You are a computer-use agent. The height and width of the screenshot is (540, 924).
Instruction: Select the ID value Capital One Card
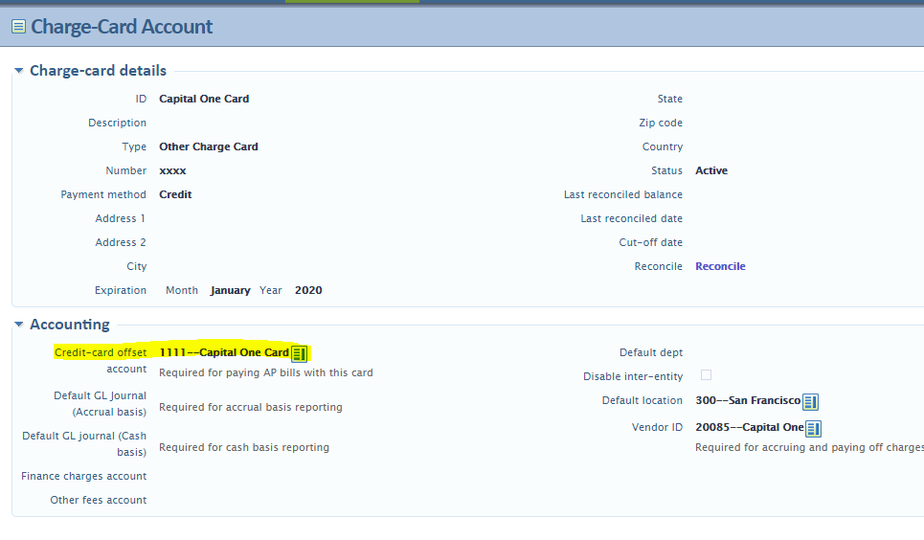coord(204,99)
